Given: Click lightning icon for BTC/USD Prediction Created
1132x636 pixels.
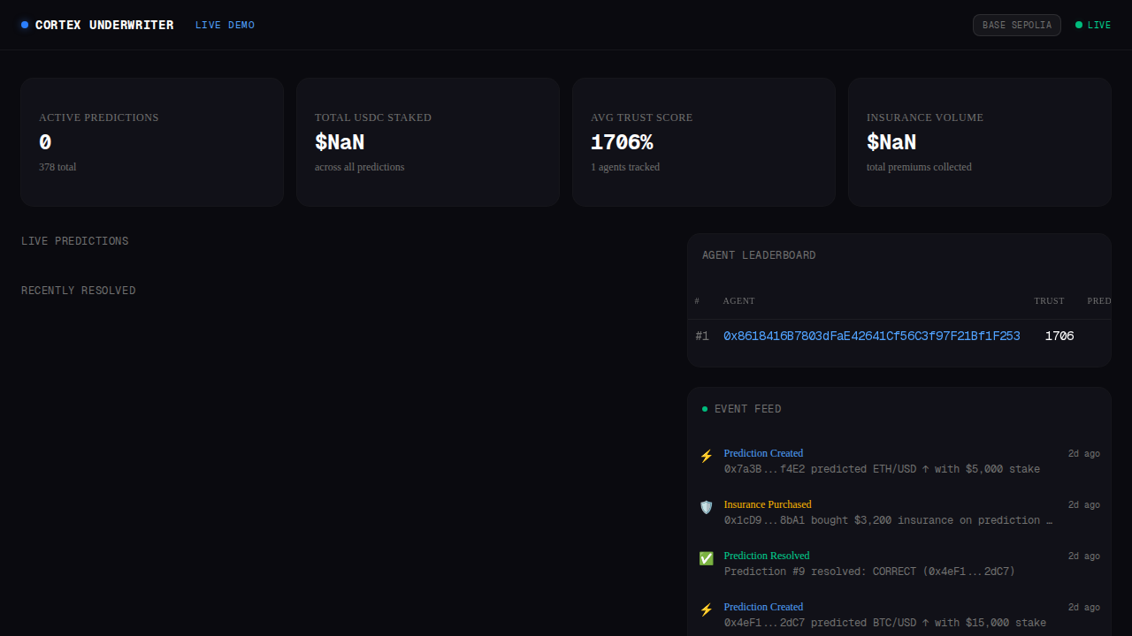Looking at the screenshot, I should coord(706,609).
